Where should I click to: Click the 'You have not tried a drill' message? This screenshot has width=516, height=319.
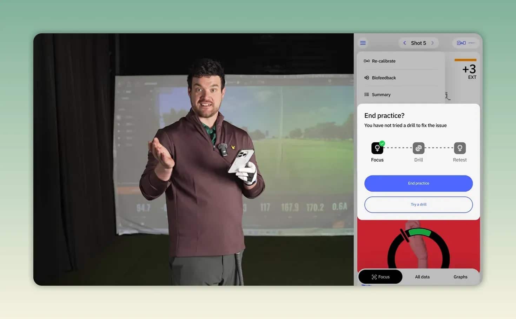click(x=405, y=125)
